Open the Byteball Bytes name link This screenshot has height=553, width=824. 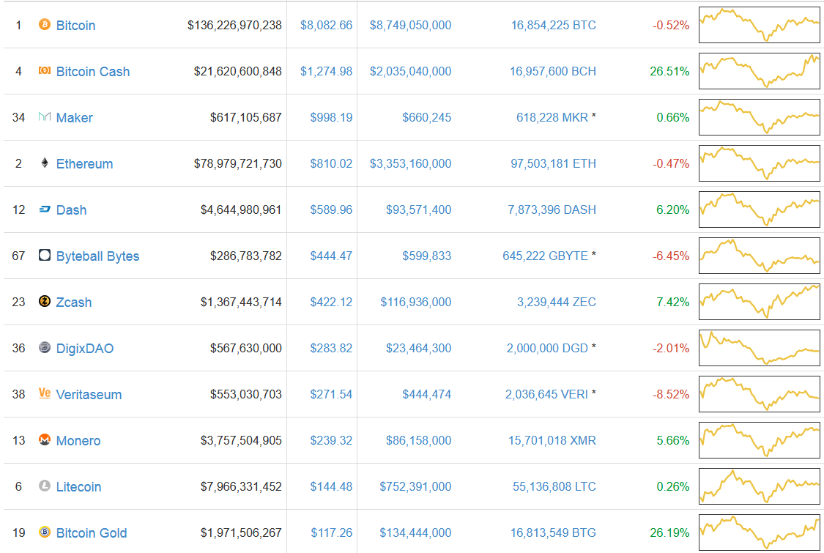tap(97, 256)
